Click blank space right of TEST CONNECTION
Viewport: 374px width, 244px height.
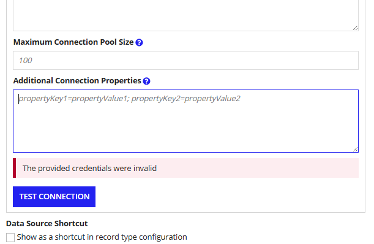pyautogui.click(x=226, y=197)
